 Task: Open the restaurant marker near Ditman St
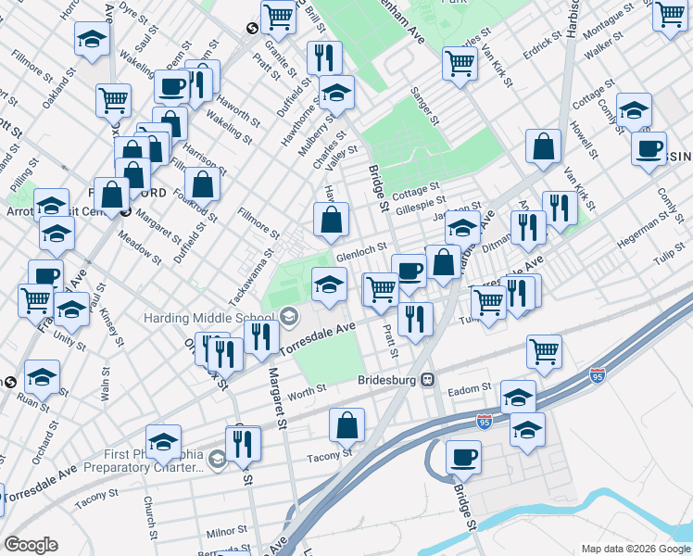coord(528,231)
